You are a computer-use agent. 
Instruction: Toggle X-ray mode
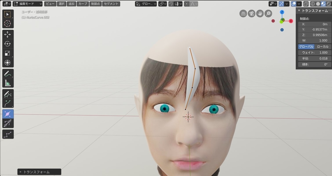[x=306, y=4]
